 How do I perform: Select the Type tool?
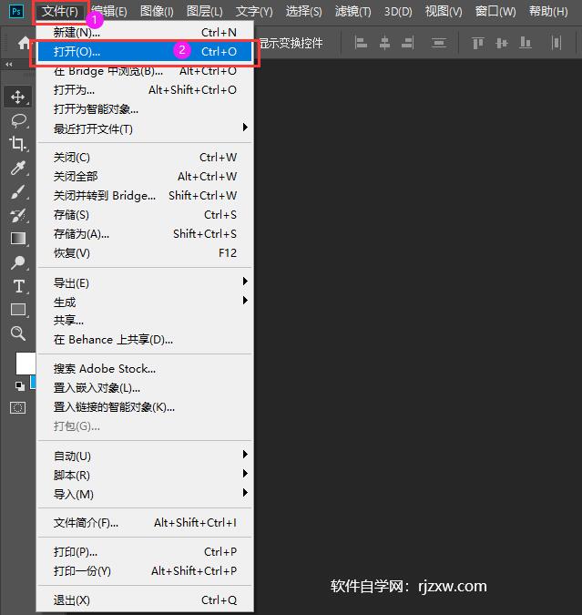pyautogui.click(x=18, y=286)
